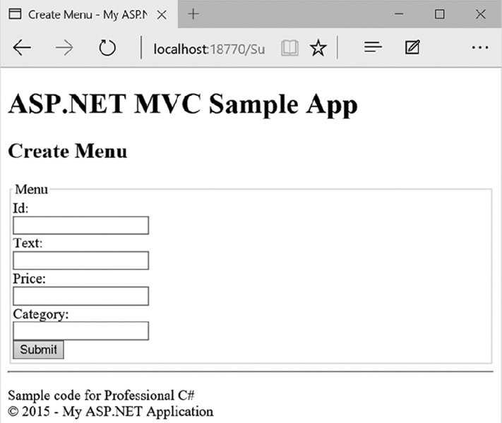Viewport: 502px width, 423px height.
Task: Click into the Price input field
Action: [80, 296]
